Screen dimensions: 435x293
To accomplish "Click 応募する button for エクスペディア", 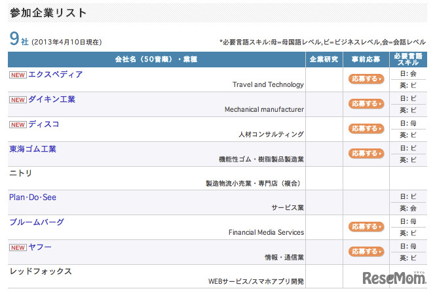I will click(x=366, y=79).
